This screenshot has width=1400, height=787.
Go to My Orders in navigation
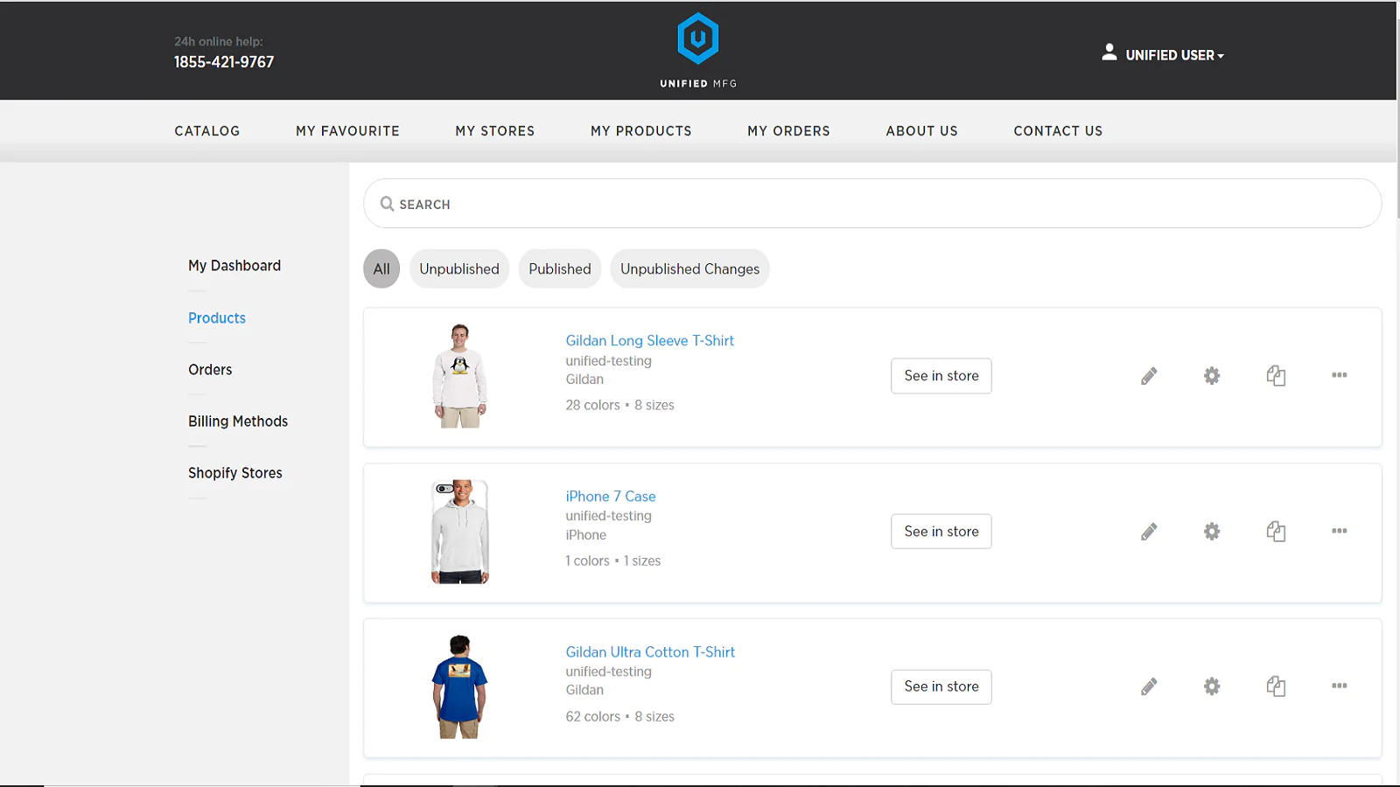[x=788, y=131]
